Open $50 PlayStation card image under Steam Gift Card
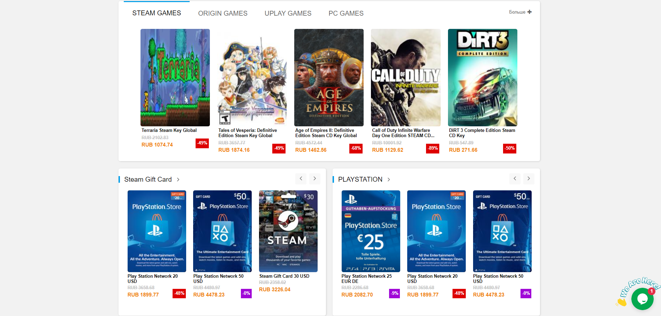This screenshot has height=316, width=661. pyautogui.click(x=222, y=231)
